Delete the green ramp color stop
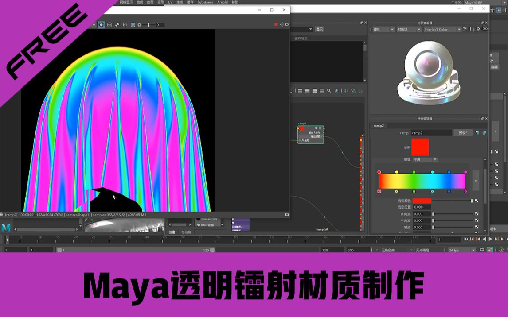The width and height of the screenshot is (508, 317). pyautogui.click(x=414, y=192)
